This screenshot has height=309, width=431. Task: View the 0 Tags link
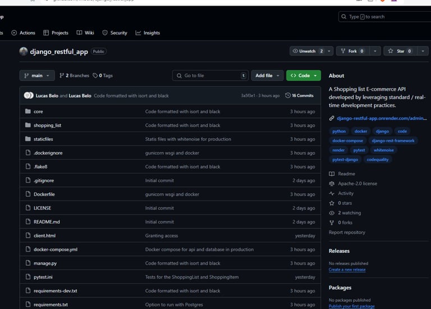(x=103, y=75)
